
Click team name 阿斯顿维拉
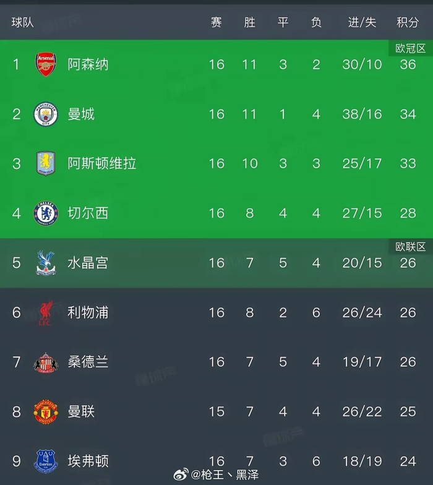[x=101, y=163]
